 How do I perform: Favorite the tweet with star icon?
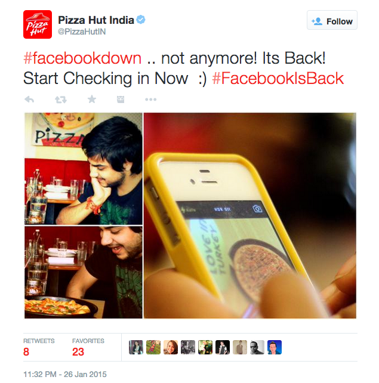pos(92,99)
